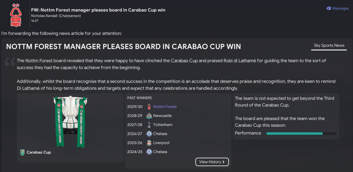Open Newcastle from past winners list
Image resolution: width=353 pixels, height=172 pixels.
coord(162,116)
